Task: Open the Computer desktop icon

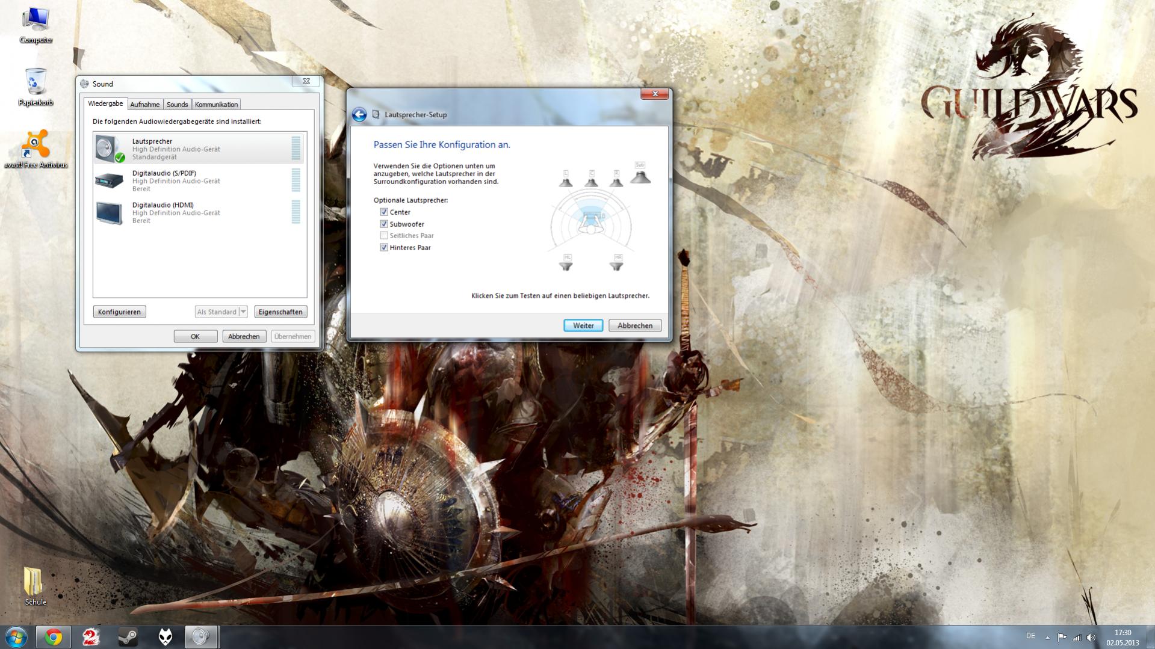Action: click(x=36, y=25)
